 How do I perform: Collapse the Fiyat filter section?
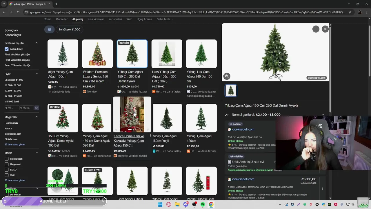pos(37,74)
